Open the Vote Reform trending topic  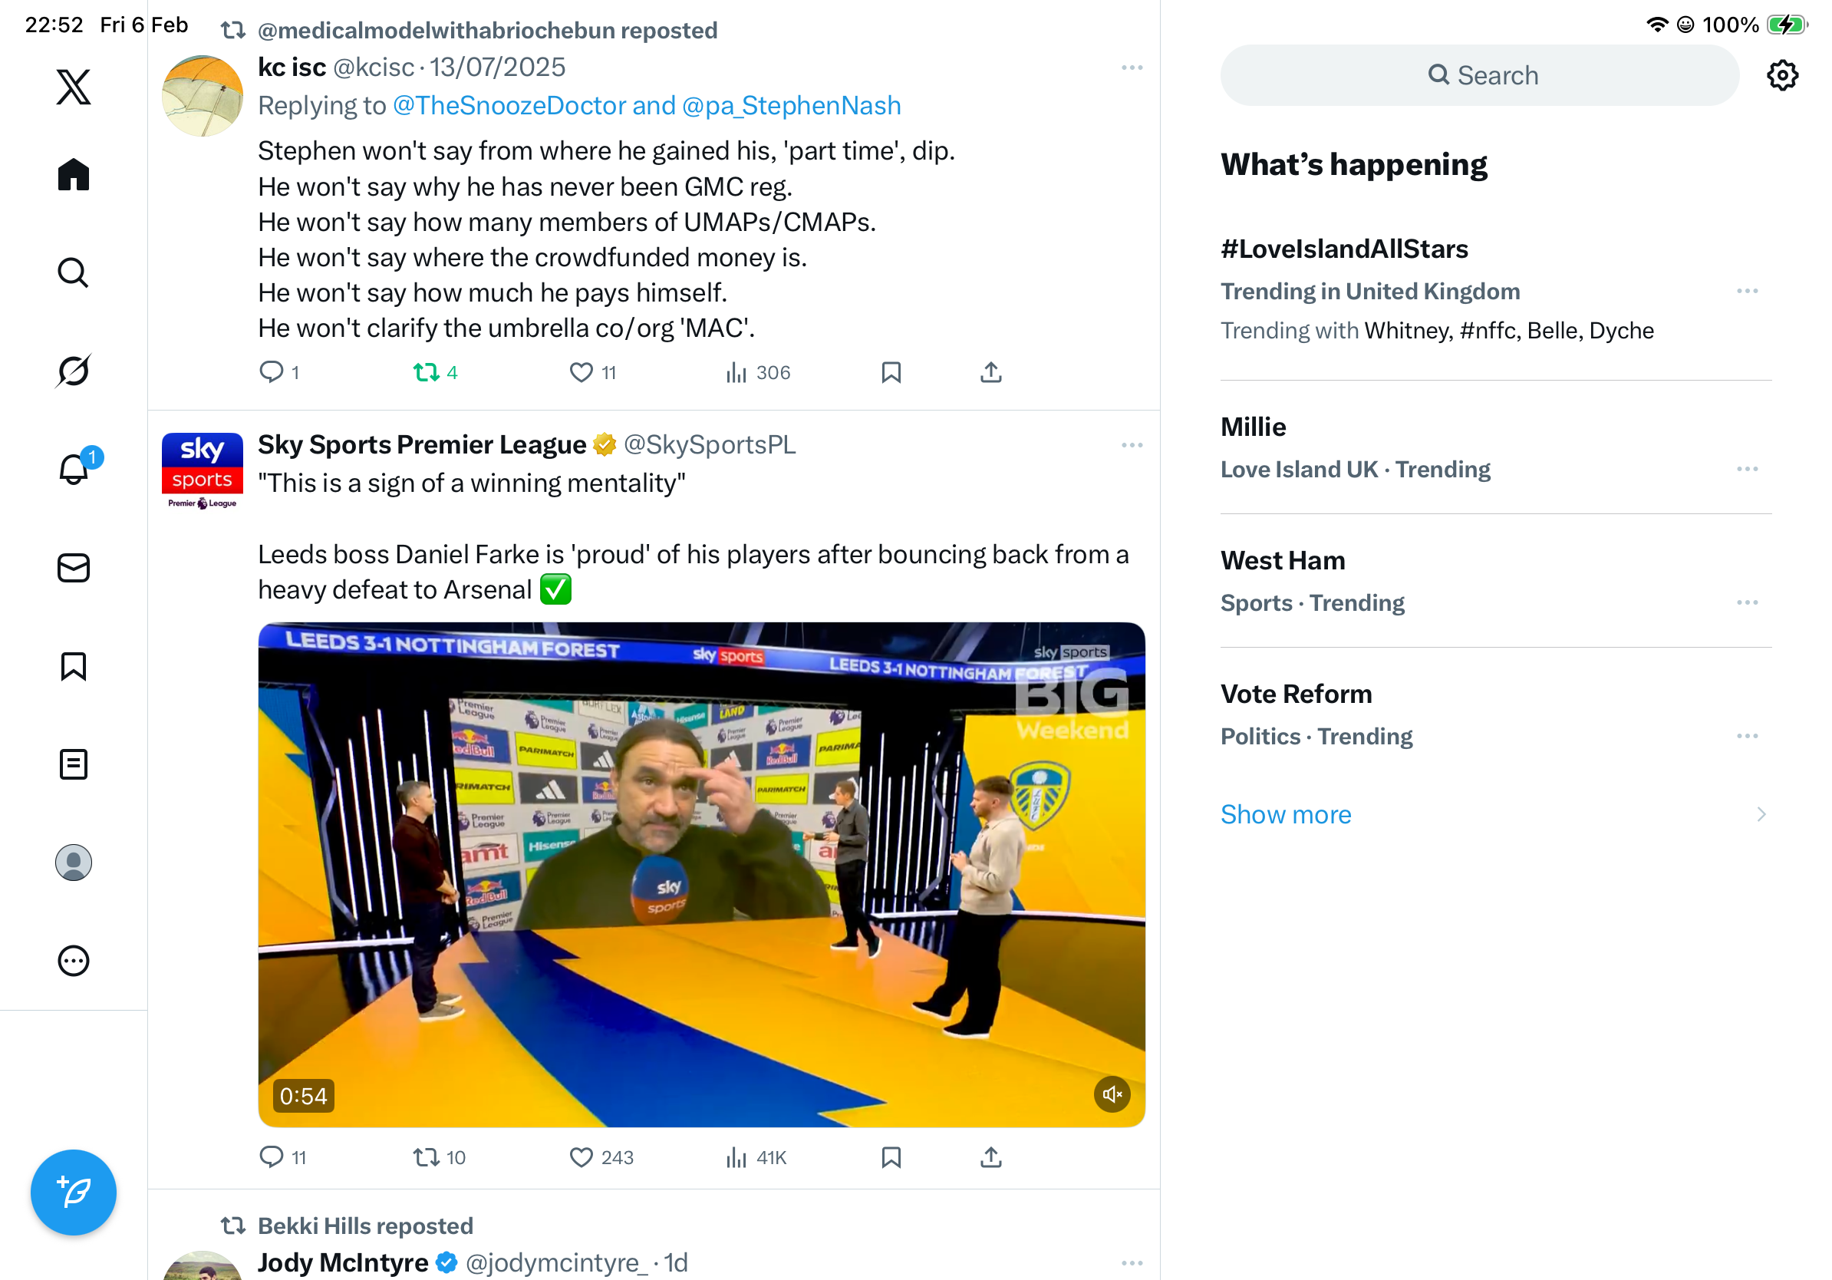pos(1296,694)
